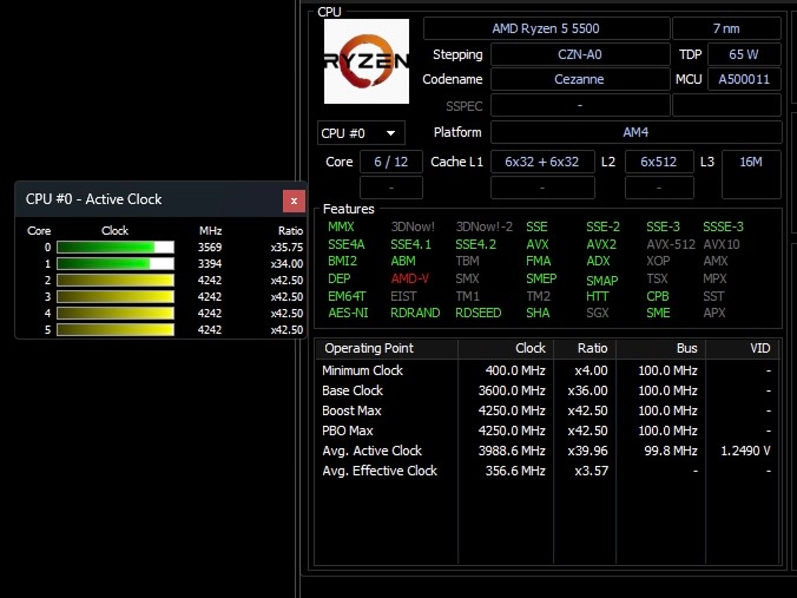The image size is (797, 598).
Task: Click the Clock column header in operating table
Action: point(506,348)
